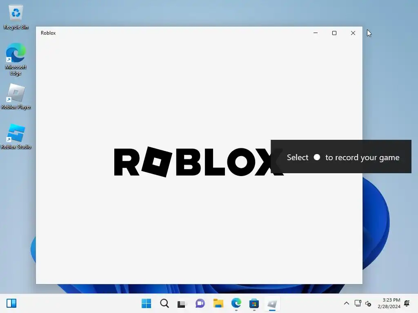Open the notification bell icon
Viewport: 418px width, 313px height.
407,303
